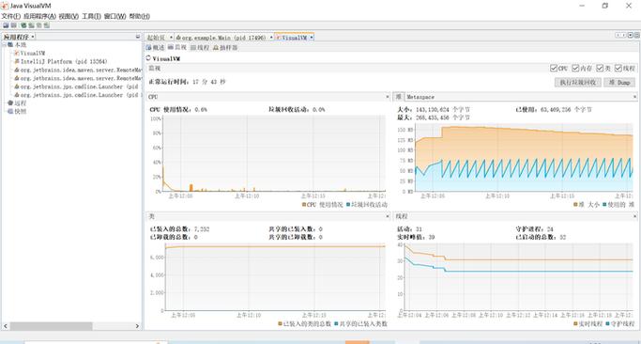641x344 pixels.
Task: Select the 远程 remote tree node
Action: (x=21, y=103)
